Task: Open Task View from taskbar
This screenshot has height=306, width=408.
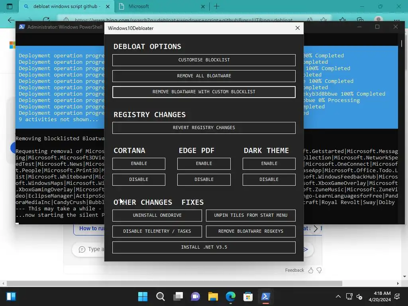Action: click(x=178, y=296)
